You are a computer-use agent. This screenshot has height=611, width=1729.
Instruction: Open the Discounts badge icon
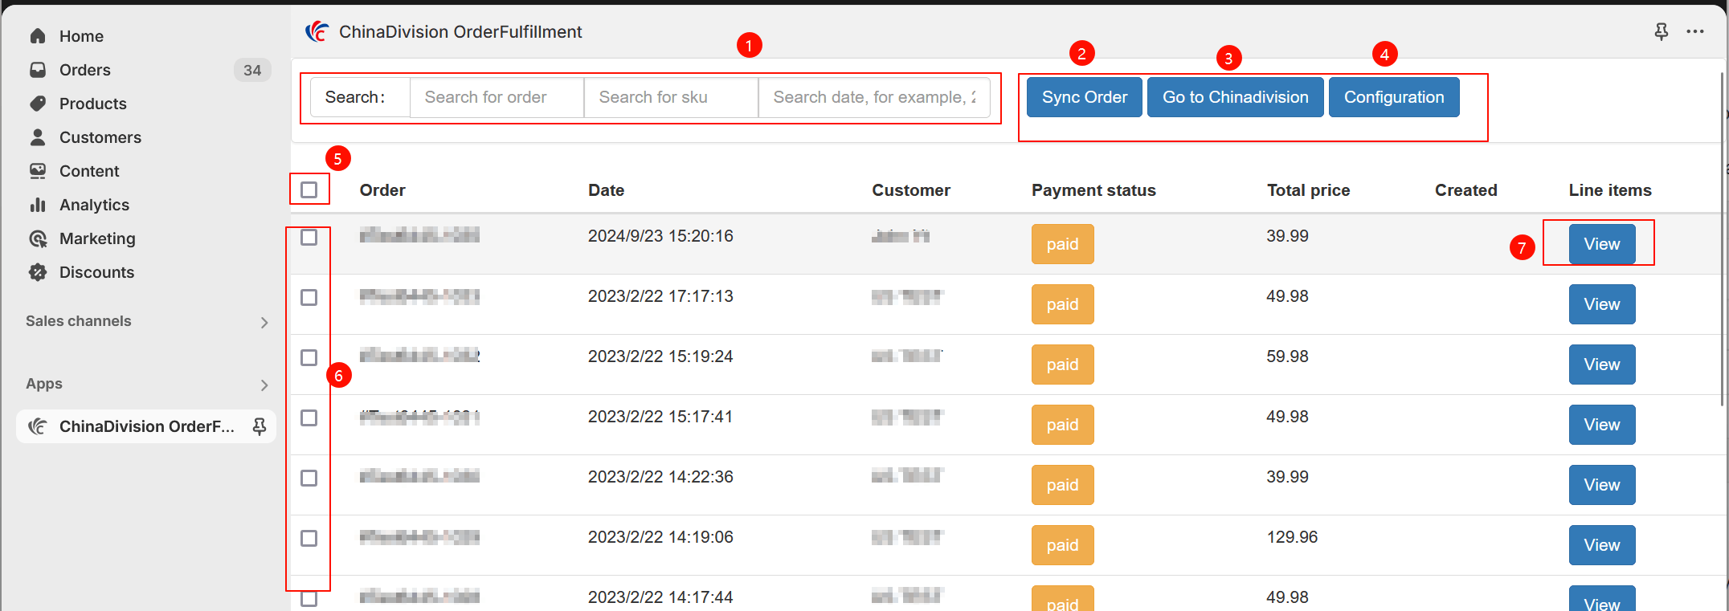(38, 272)
